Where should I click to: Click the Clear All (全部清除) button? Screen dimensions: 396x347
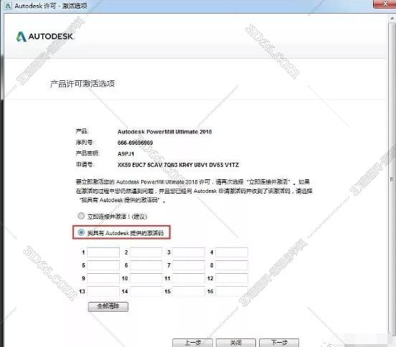pyautogui.click(x=108, y=307)
